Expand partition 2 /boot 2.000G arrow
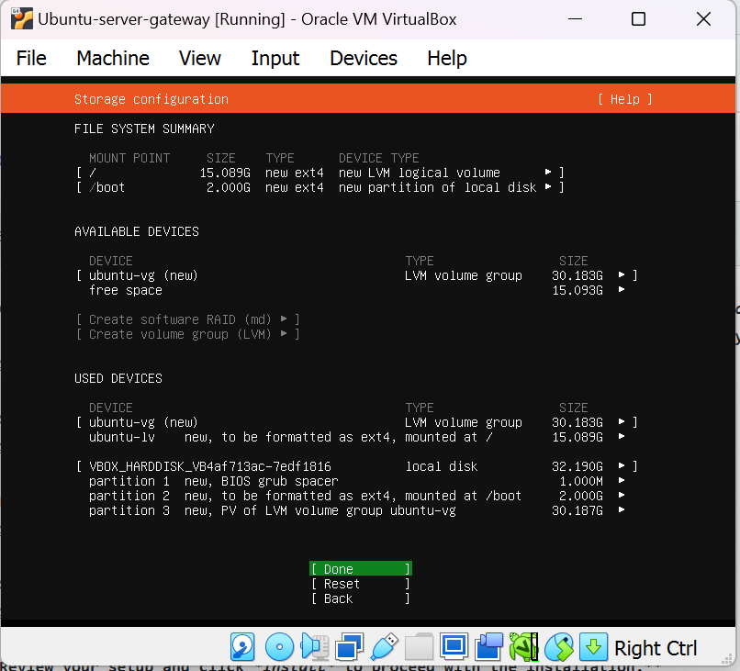 coord(622,495)
